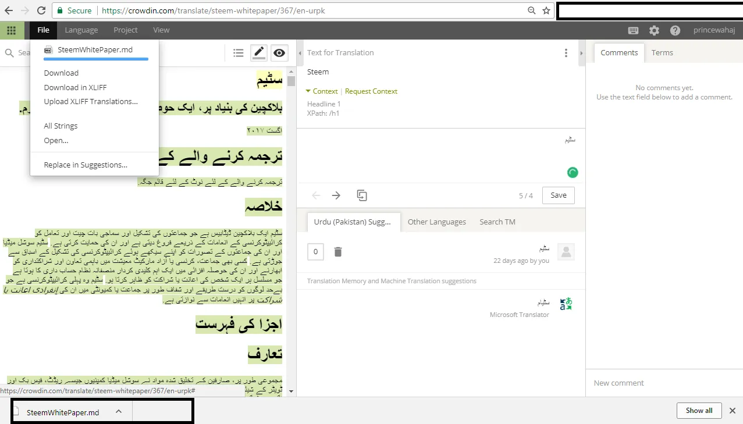Delete the suggestion with trash icon
The image size is (743, 424).
[x=338, y=252]
